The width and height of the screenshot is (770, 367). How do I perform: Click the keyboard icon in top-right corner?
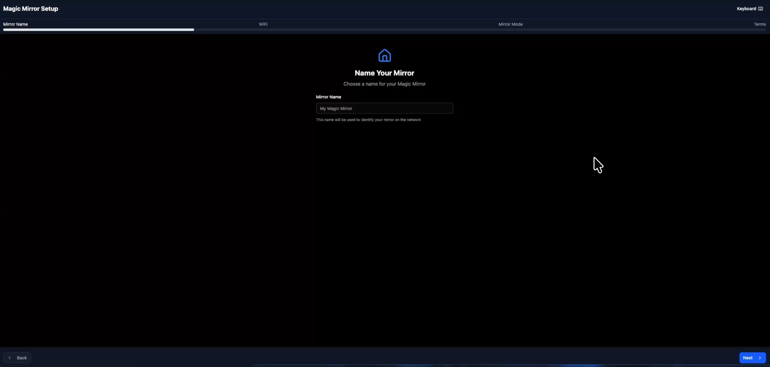point(760,9)
